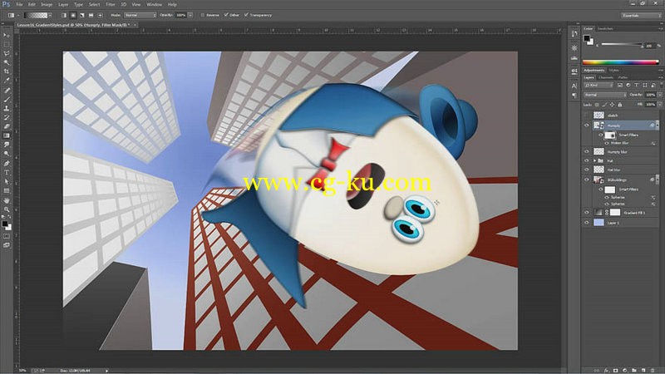The height and width of the screenshot is (374, 665).
Task: Click the Reflected Gradient style icon
Action: 91,15
